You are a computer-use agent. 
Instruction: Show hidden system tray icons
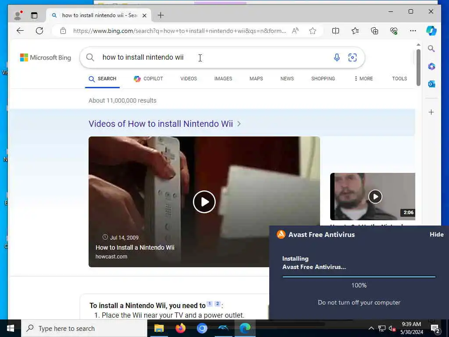tap(371, 328)
